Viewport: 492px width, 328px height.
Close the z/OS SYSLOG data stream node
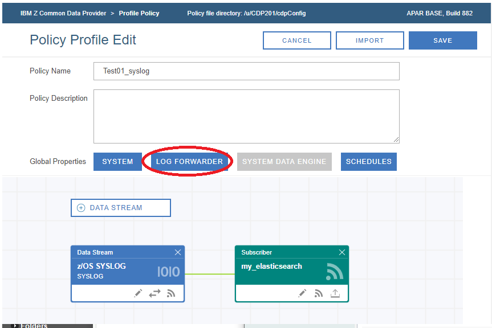pos(178,252)
